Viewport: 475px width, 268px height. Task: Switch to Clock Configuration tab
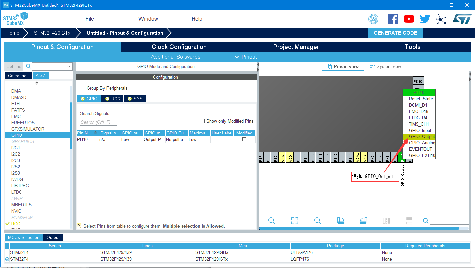[x=179, y=47]
